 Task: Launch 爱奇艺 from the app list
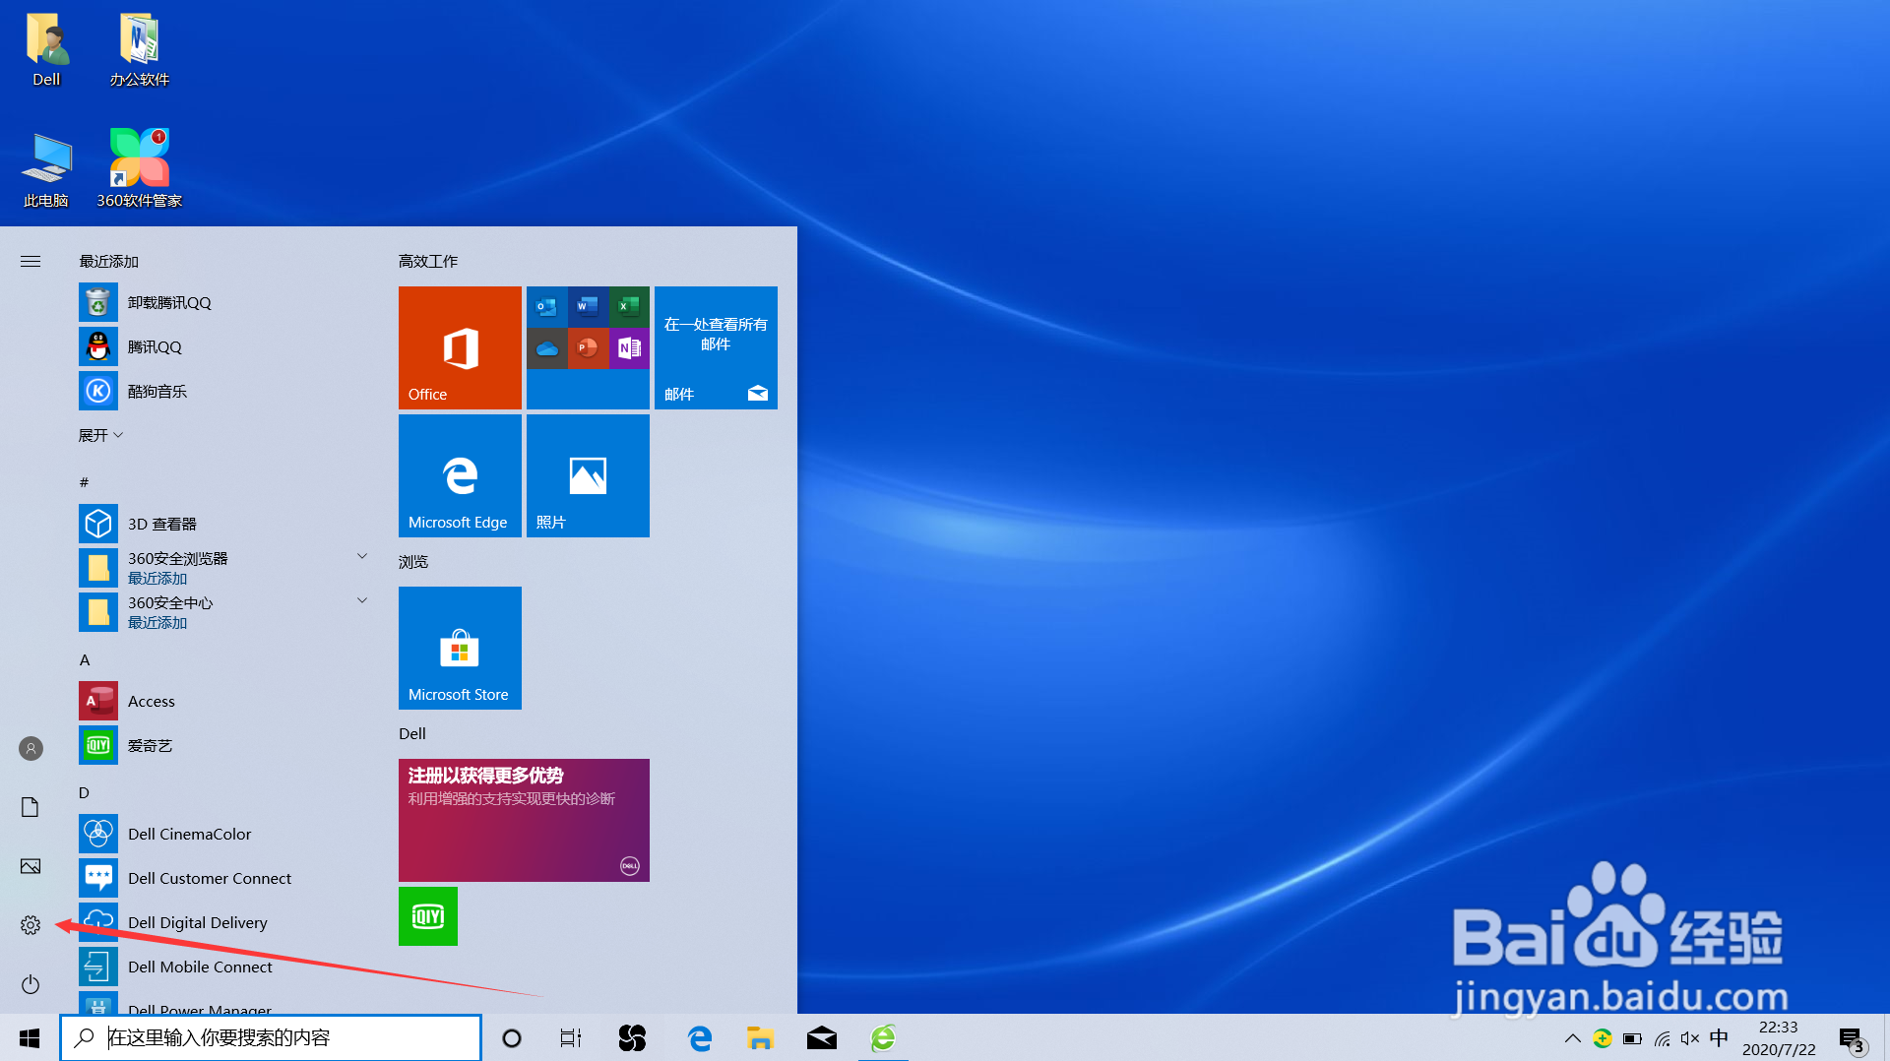click(x=226, y=746)
